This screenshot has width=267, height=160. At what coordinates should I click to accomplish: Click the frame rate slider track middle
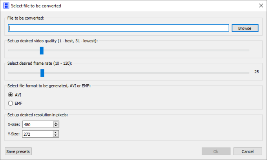pos(129,73)
